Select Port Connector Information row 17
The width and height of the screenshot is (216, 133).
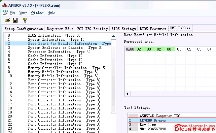[58, 104]
